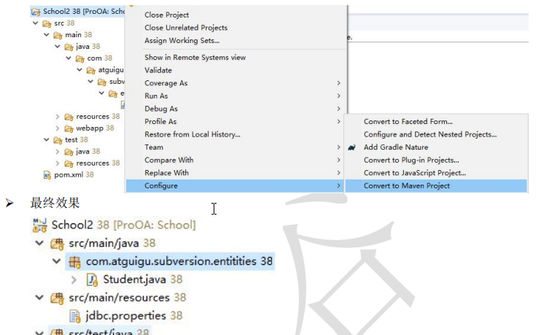Click the atguigu folder icon
Screen dimensions: 541x335
90,70
